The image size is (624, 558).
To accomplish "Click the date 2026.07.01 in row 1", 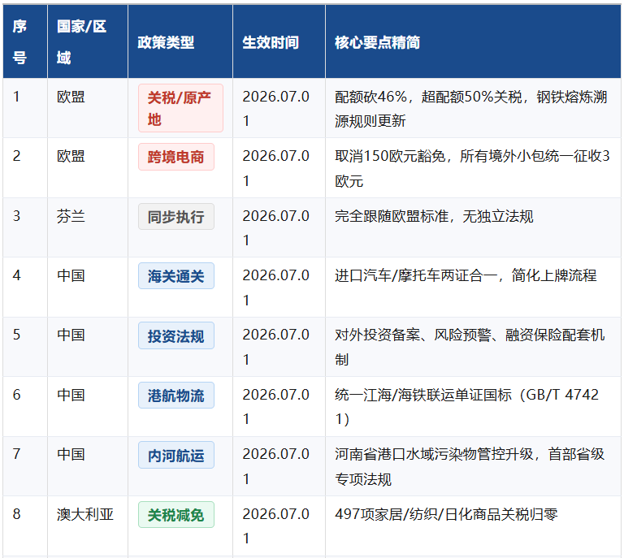I will click(275, 108).
